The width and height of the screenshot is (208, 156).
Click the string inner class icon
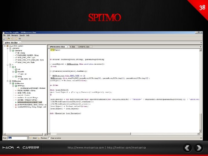pos(16,76)
